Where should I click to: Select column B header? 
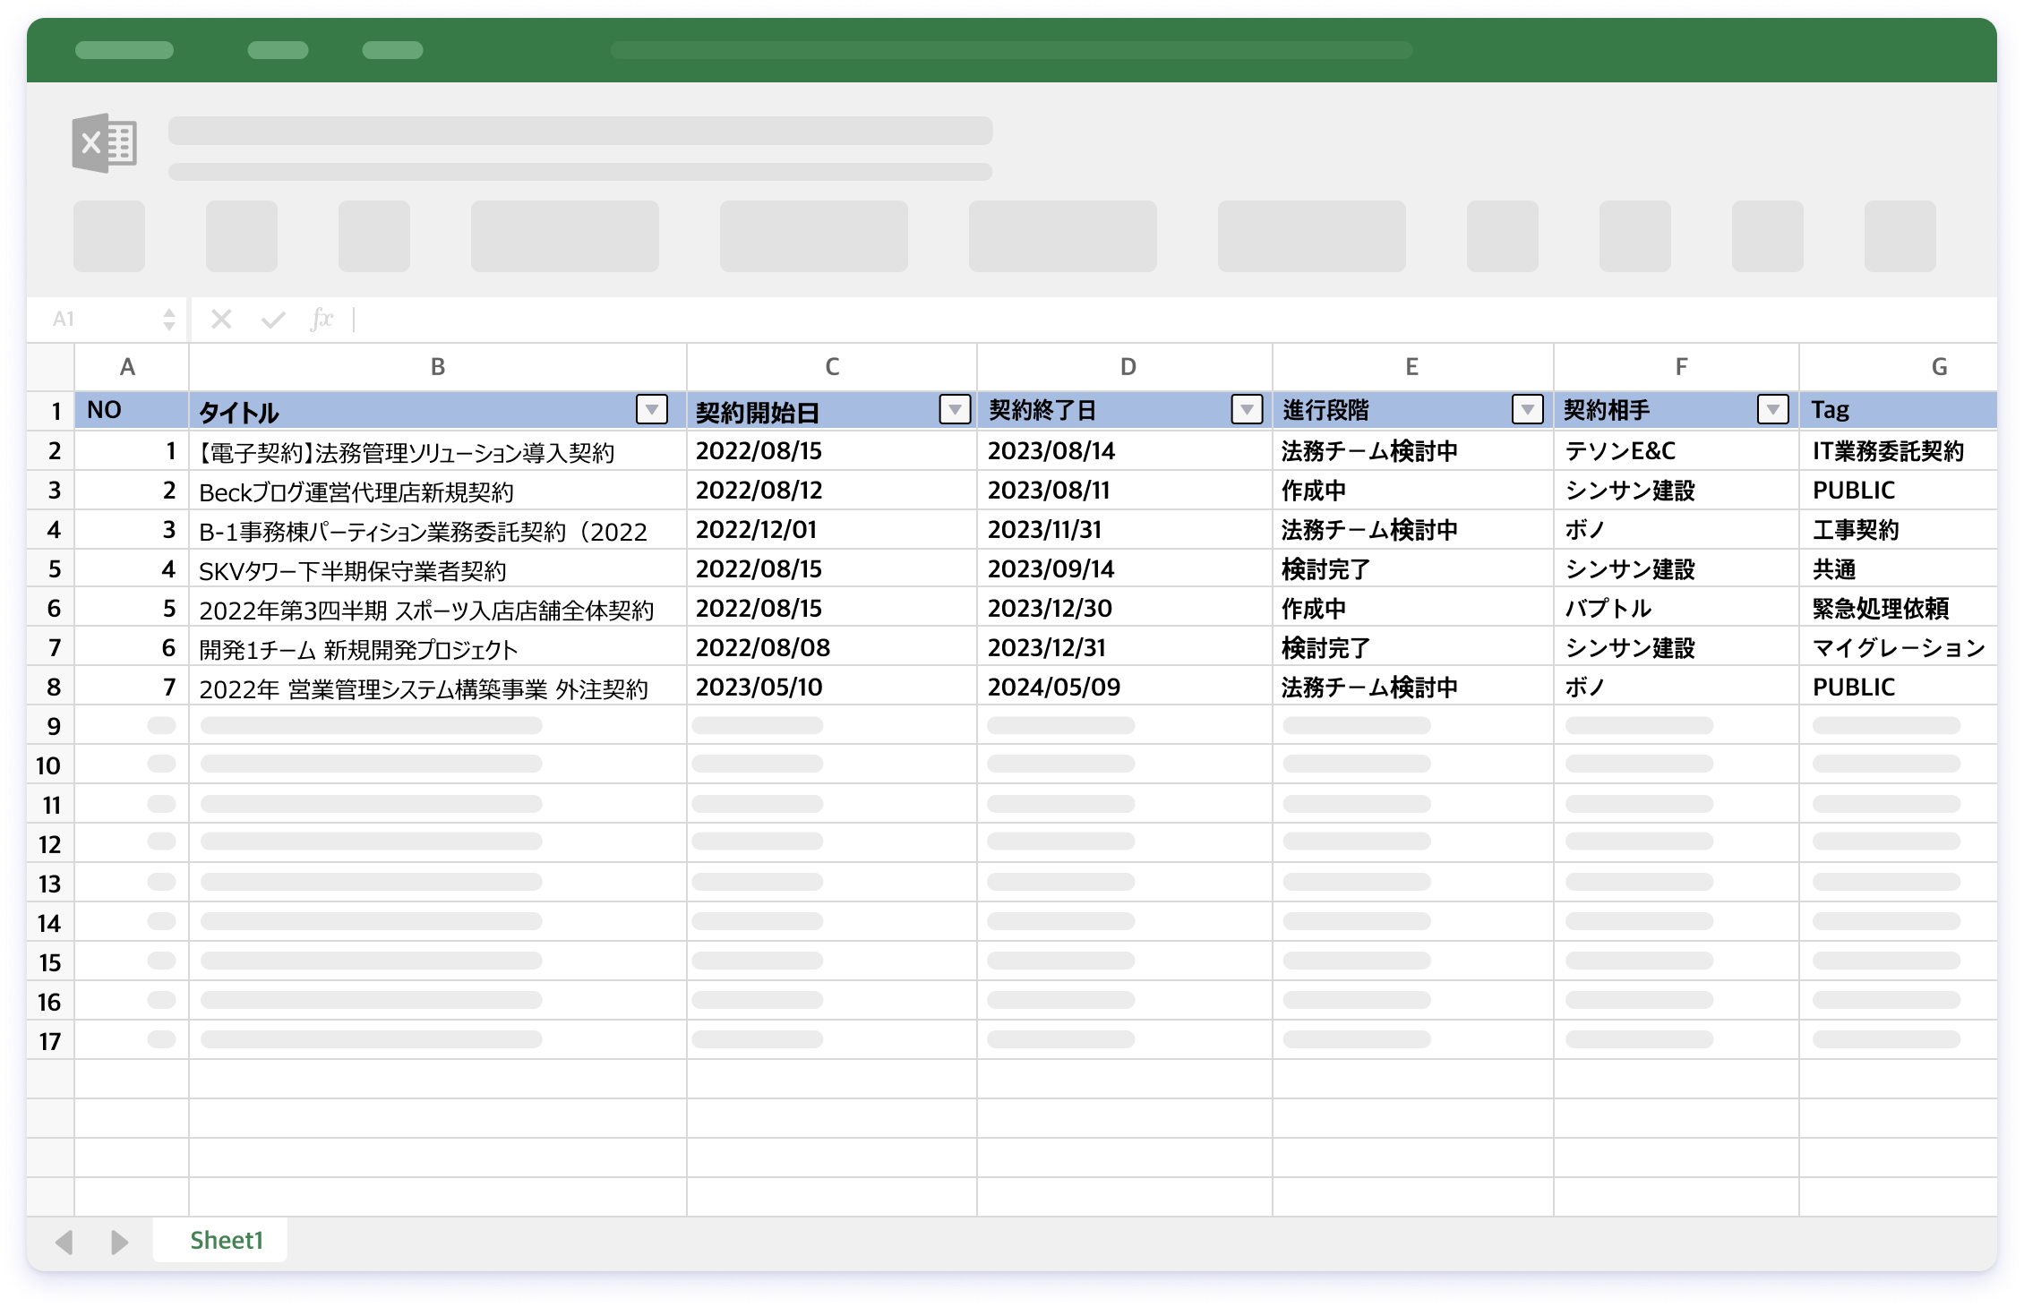pos(437,367)
